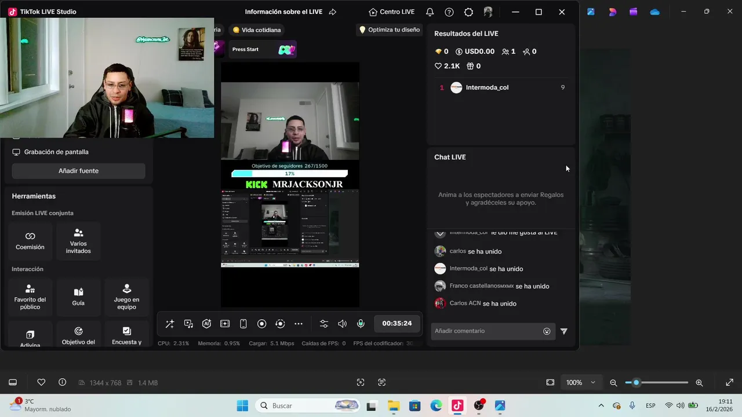Click 'Carlos ACN se ha unido' message
The height and width of the screenshot is (417, 742).
click(476, 303)
